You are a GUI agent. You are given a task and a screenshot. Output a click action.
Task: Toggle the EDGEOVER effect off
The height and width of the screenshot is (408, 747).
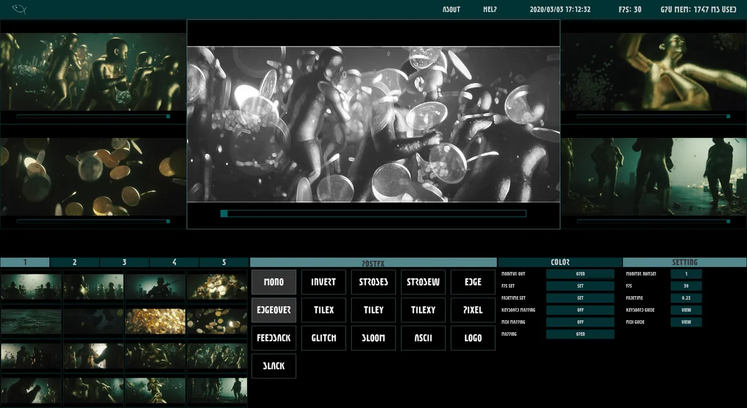pyautogui.click(x=274, y=310)
